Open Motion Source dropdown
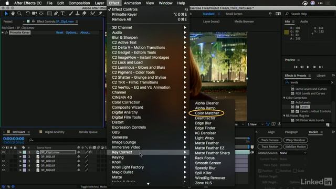This screenshot has height=189, width=336. [293, 153]
